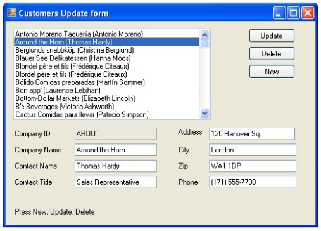Maximize the Customers Update form window
The width and height of the screenshot is (321, 231).
coord(293,13)
